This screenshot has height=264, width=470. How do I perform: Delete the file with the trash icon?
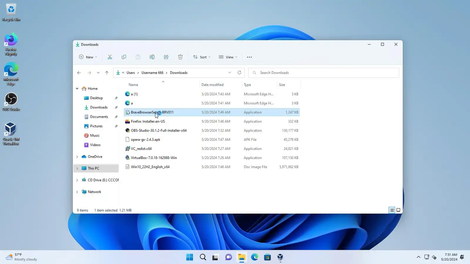pos(180,57)
